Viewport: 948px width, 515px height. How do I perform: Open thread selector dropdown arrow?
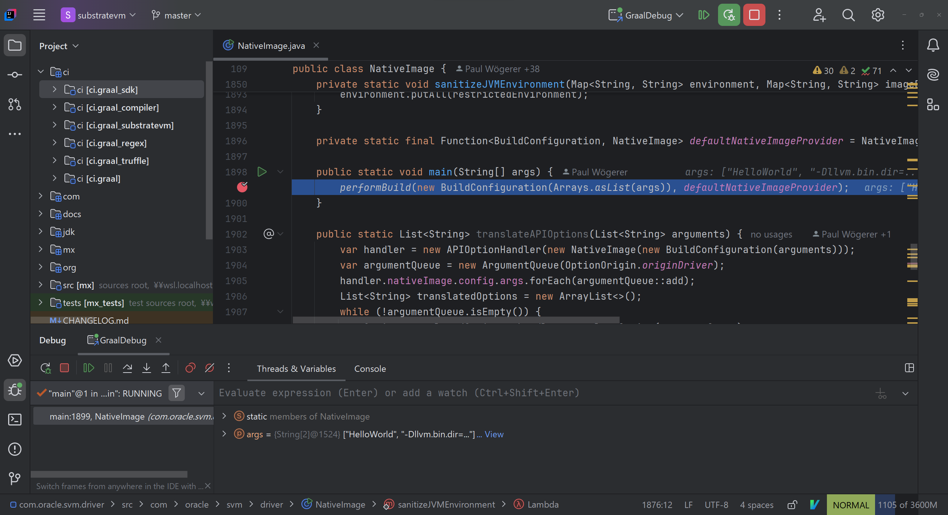point(201,393)
